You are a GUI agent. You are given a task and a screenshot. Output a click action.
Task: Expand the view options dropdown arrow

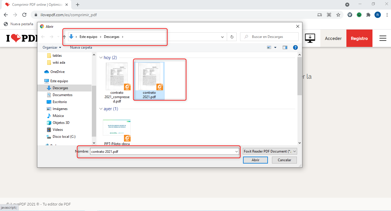point(275,47)
